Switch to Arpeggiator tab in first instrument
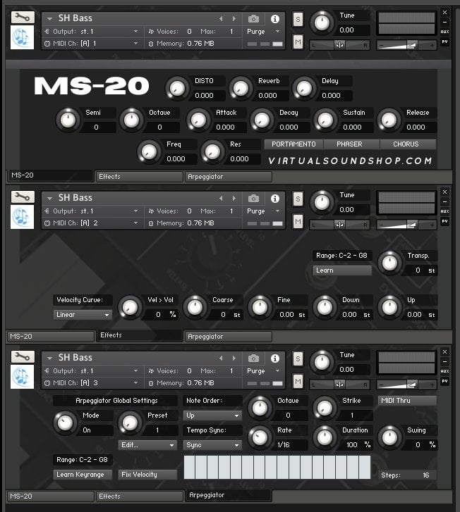 tap(228, 177)
